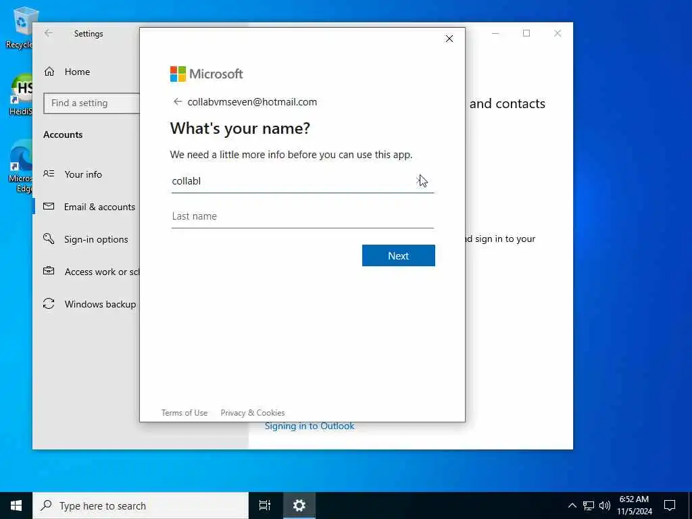Screen dimensions: 692x519
Task: Show hidden system tray icons
Action: [x=572, y=505]
